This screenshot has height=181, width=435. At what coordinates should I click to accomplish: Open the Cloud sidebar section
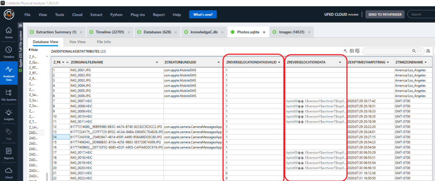(9, 173)
